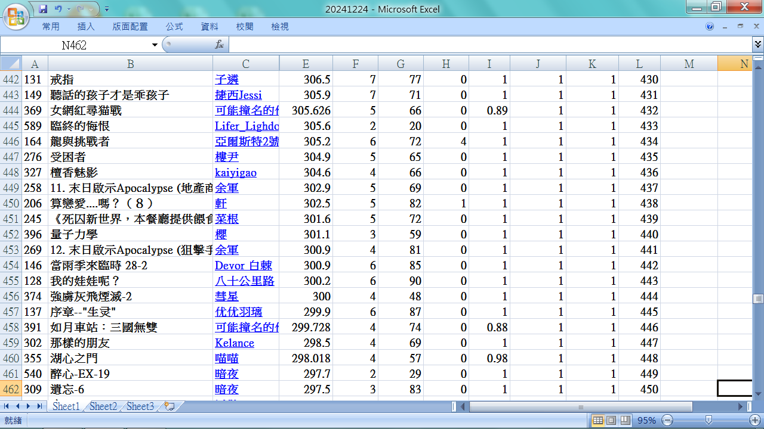The image size is (764, 429).
Task: Click into the formula bar
Action: point(489,45)
